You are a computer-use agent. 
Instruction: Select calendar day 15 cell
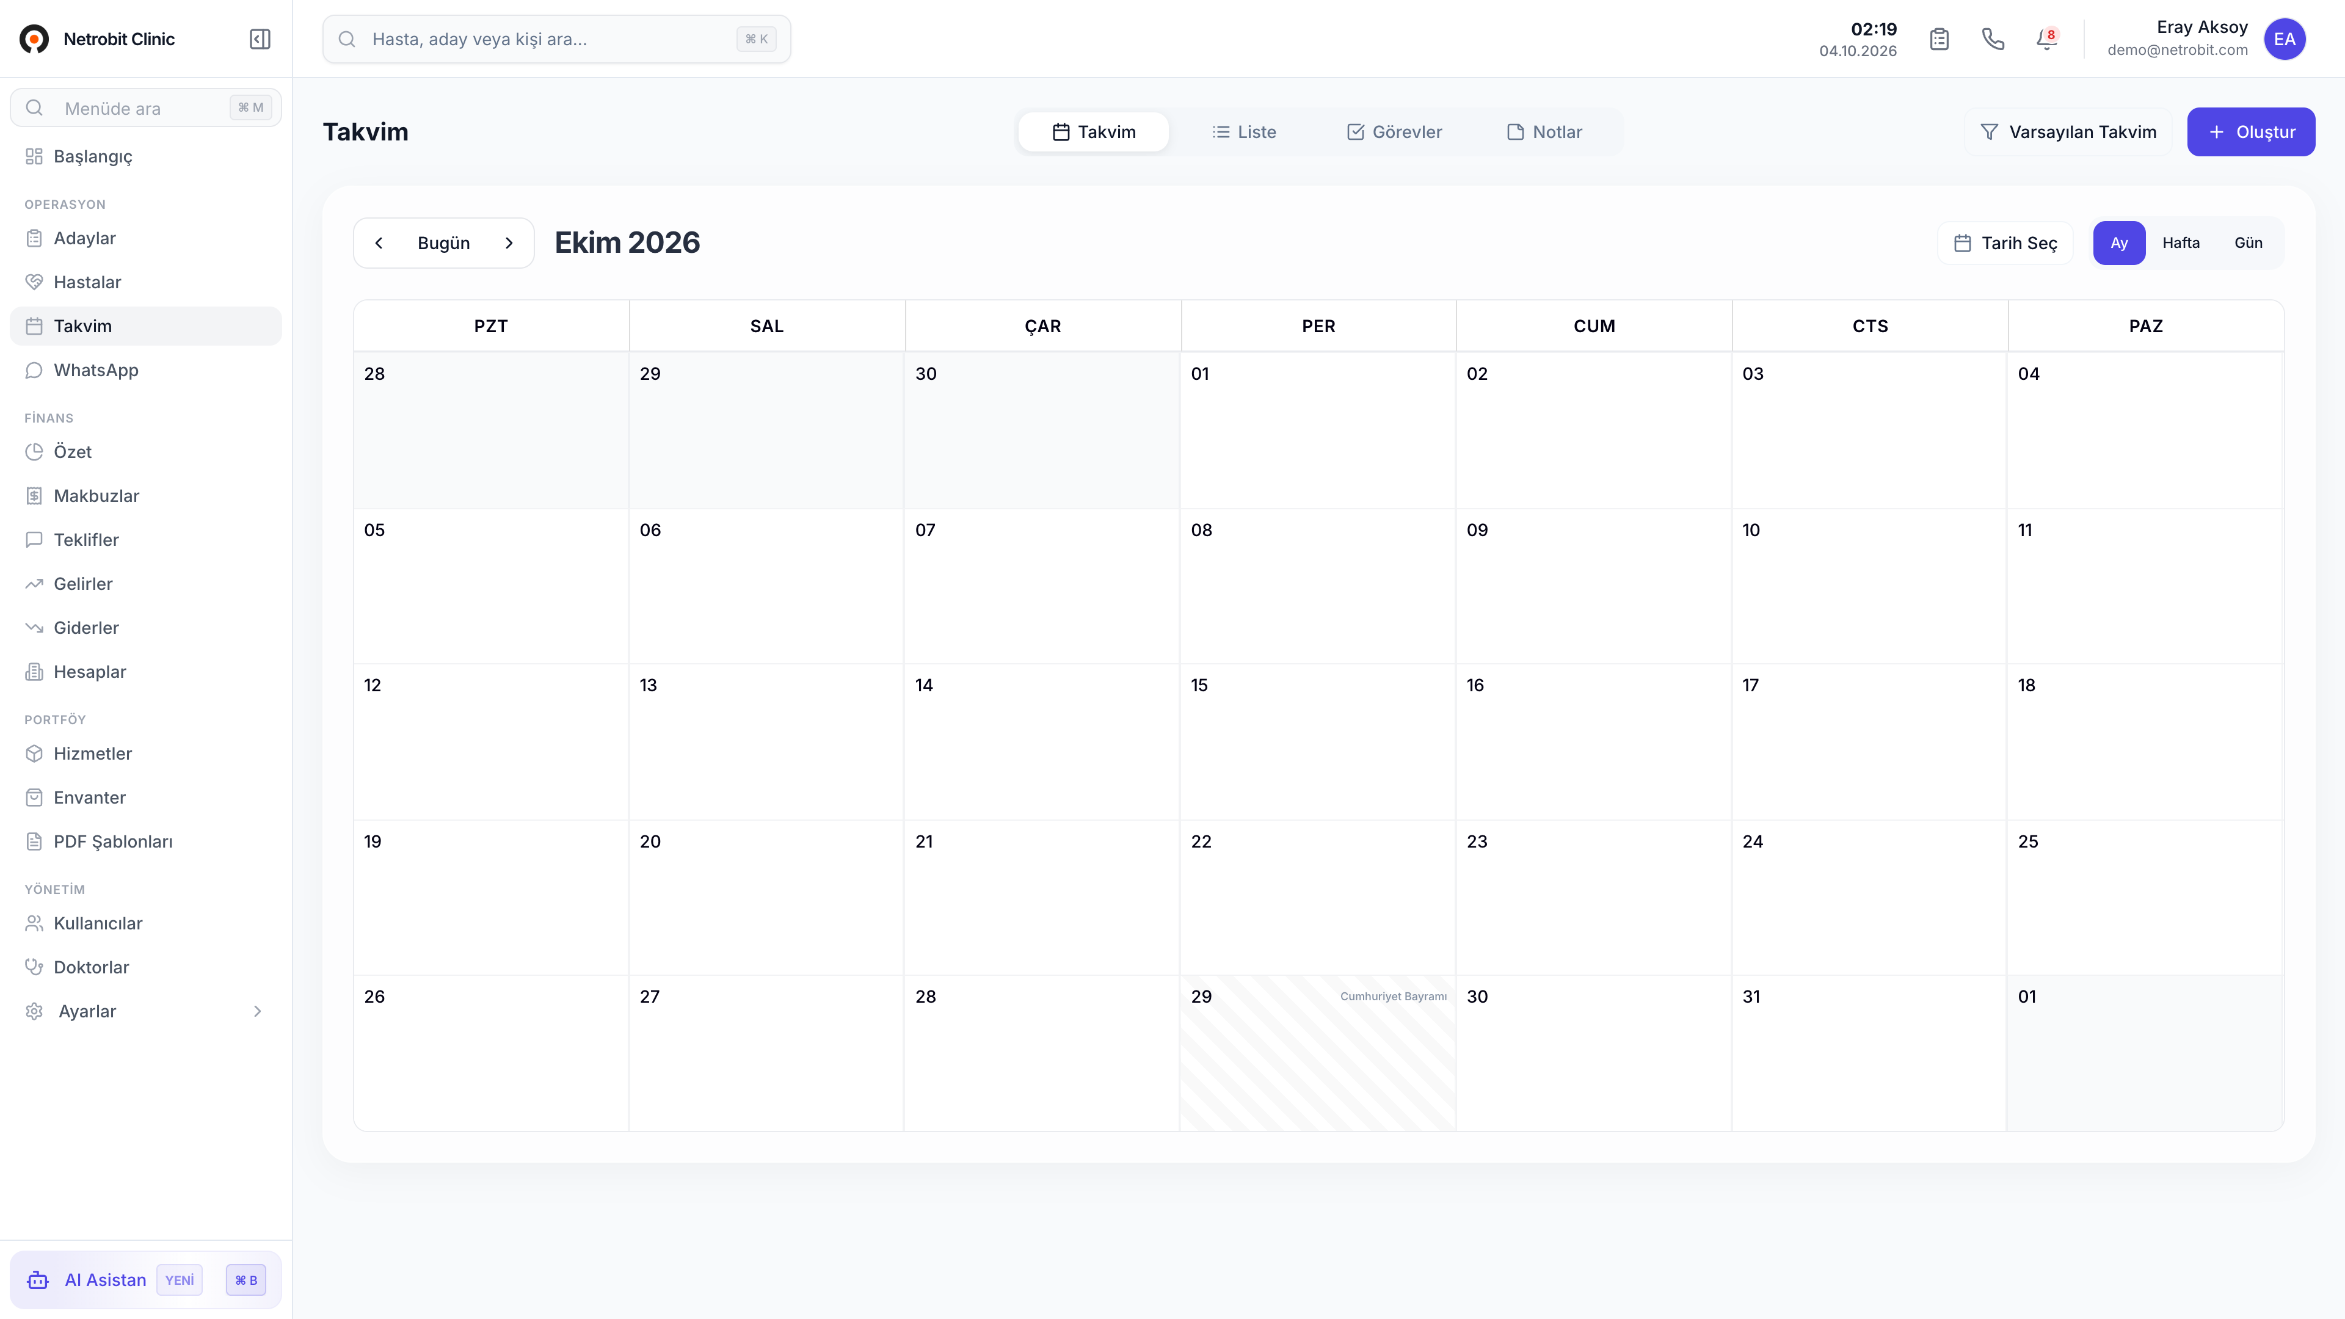pyautogui.click(x=1318, y=742)
